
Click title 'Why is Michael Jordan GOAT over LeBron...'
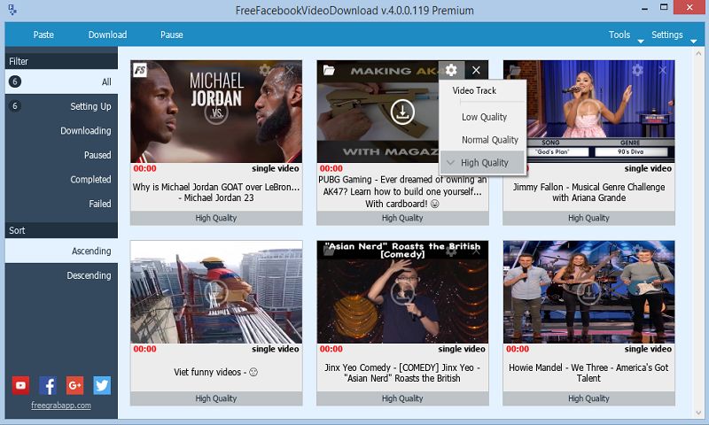point(216,192)
